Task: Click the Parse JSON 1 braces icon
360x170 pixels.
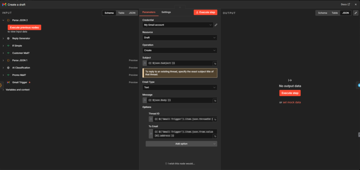Action: (x=8, y=60)
